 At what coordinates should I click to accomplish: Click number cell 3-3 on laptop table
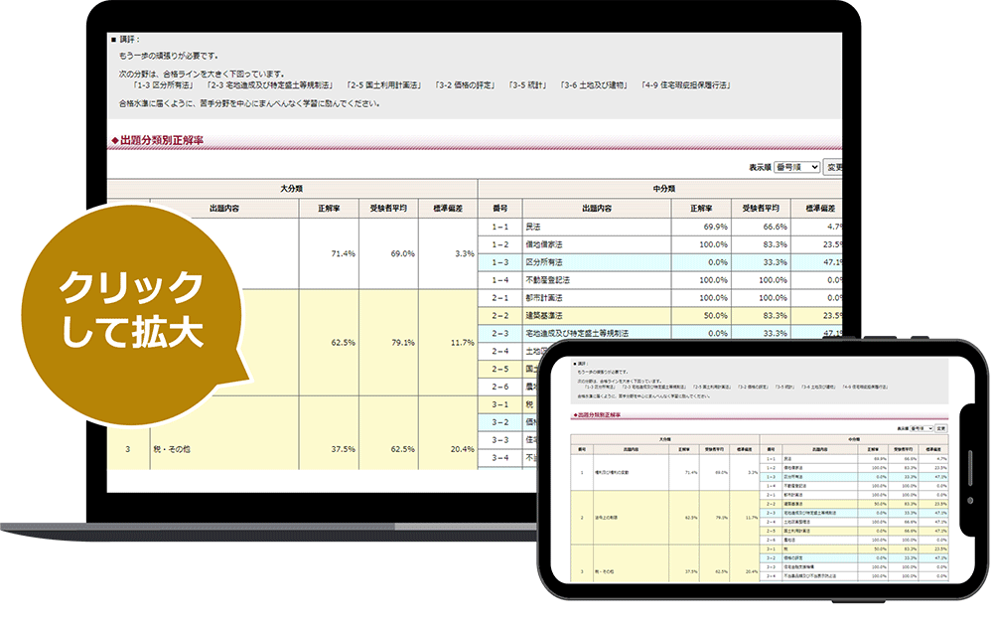pyautogui.click(x=500, y=440)
